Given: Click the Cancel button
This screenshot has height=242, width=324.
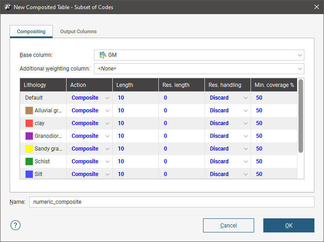Looking at the screenshot, I should [228, 226].
